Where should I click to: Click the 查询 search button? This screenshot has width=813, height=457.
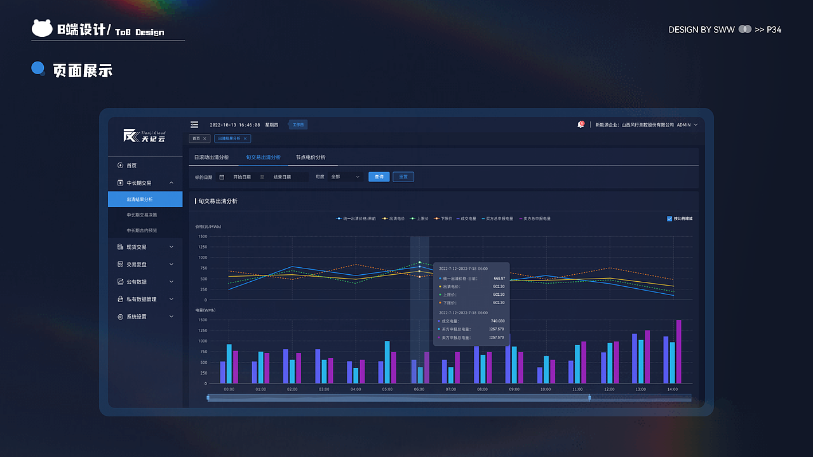point(379,177)
